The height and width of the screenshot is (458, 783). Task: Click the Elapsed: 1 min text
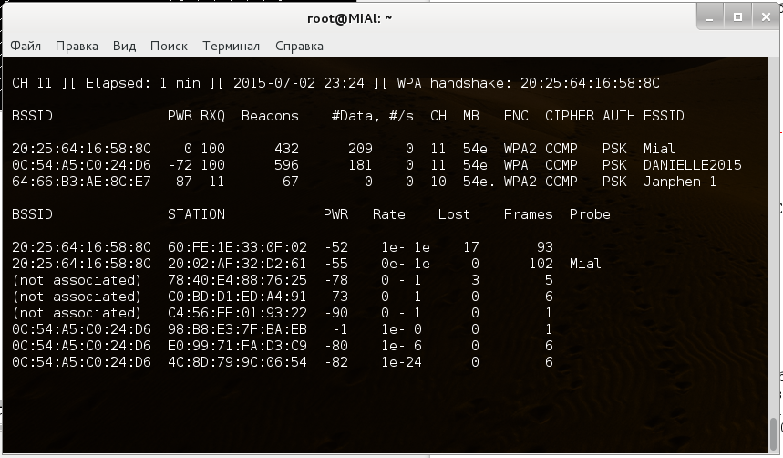tap(143, 83)
